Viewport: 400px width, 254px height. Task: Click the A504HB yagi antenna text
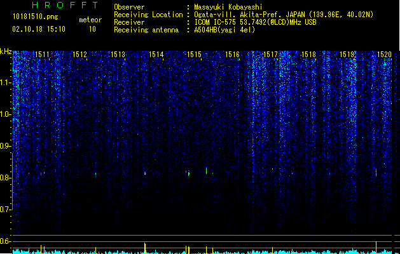point(224,30)
